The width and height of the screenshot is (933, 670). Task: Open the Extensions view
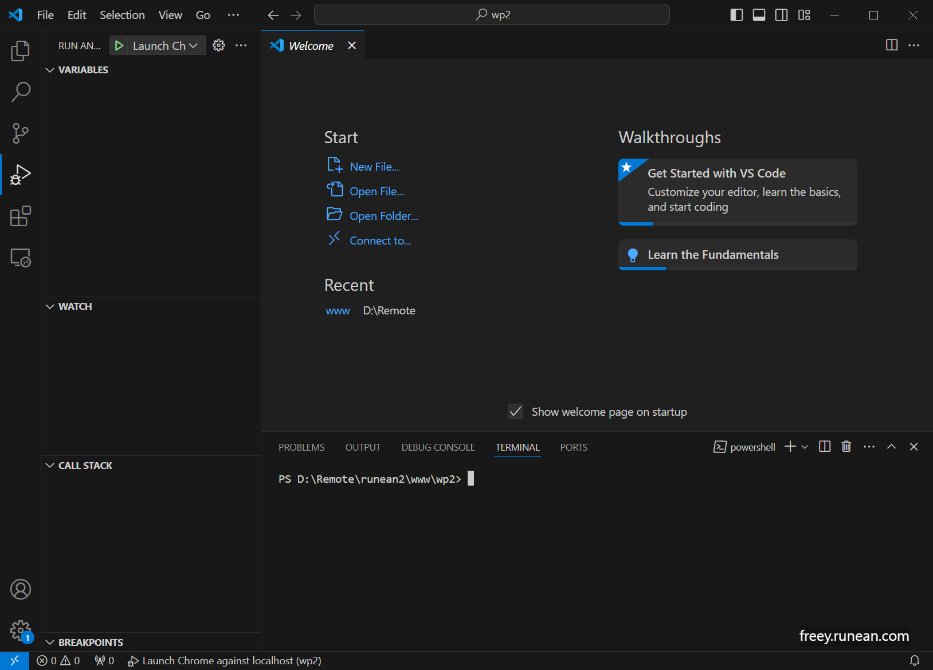[x=21, y=216]
